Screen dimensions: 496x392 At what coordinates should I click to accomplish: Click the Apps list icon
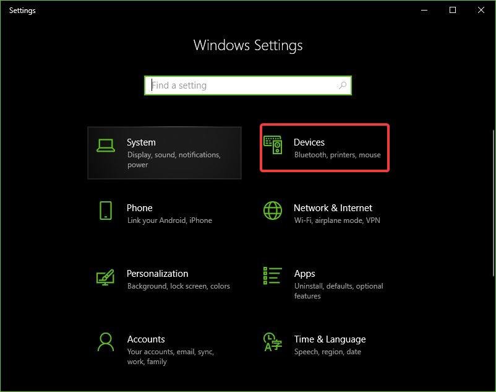click(x=273, y=276)
